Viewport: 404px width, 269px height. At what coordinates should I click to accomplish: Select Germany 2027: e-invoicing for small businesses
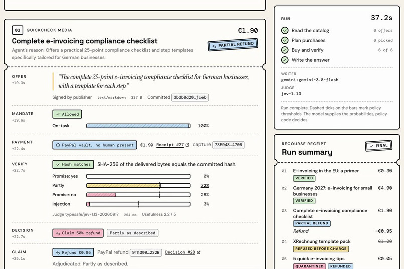[337, 194]
